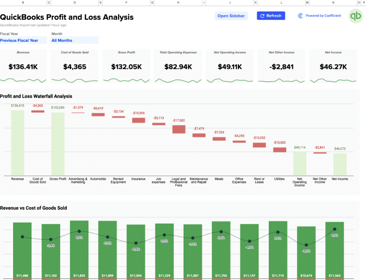This screenshot has width=366, height=280.
Task: Click the green revenue bar labeled $11,229
Action: point(164,251)
